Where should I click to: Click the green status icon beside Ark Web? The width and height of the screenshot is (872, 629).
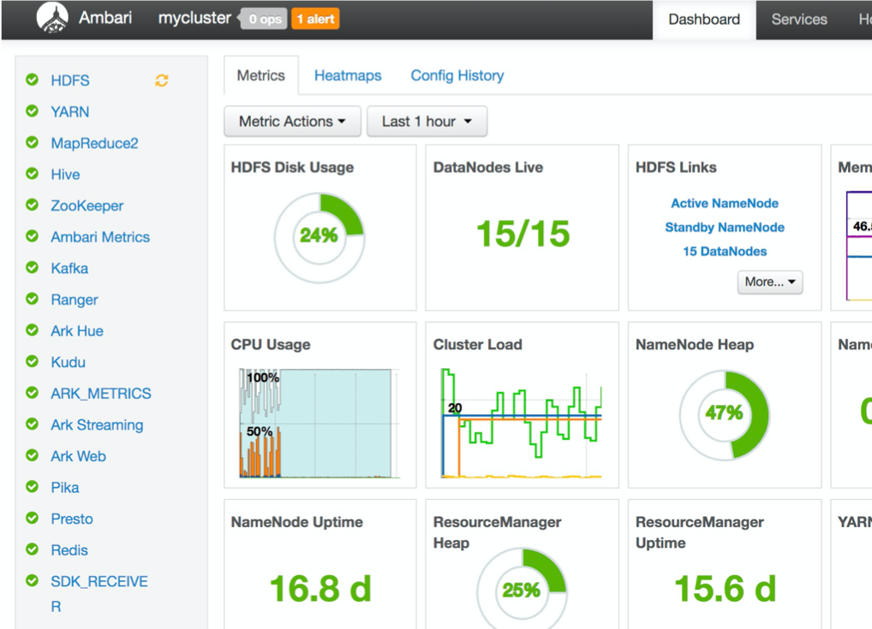coord(33,455)
